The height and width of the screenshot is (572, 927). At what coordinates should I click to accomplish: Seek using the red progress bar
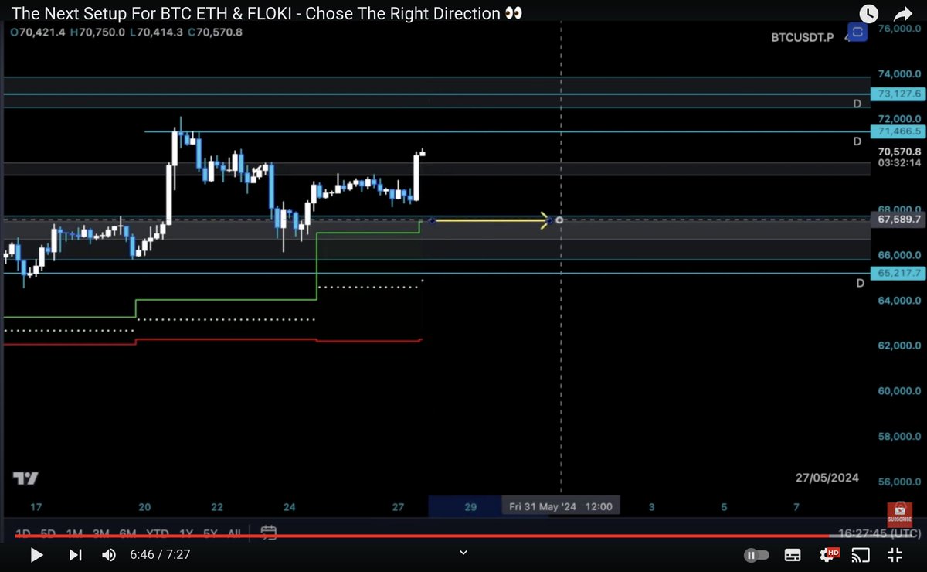click(x=463, y=536)
